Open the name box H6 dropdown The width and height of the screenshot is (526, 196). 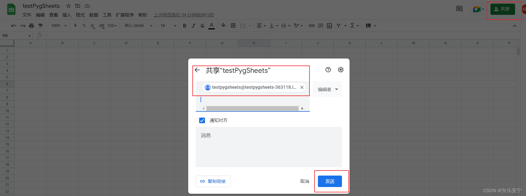click(x=29, y=36)
